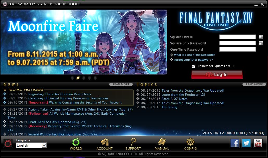Click READ MORE next to Topics

tap(254, 84)
